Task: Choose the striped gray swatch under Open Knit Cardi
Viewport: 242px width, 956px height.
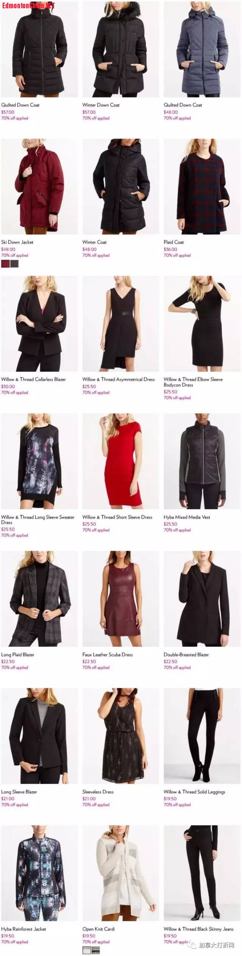Action: [x=96, y=951]
